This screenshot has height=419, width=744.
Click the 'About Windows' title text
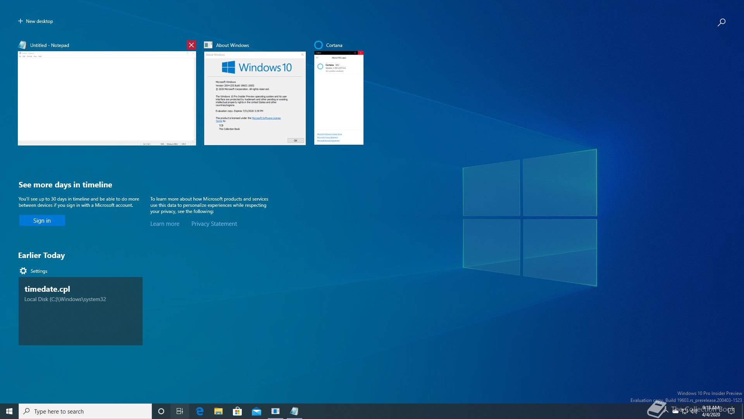(232, 45)
